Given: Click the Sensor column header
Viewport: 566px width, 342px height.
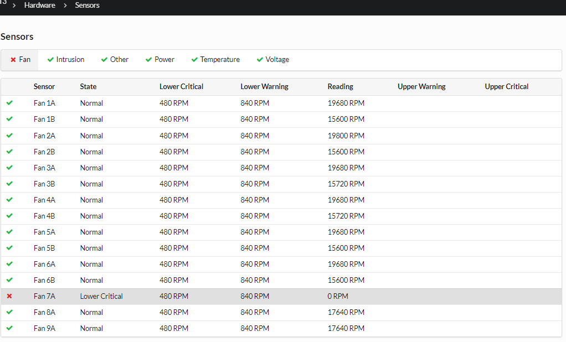Looking at the screenshot, I should 44,86.
